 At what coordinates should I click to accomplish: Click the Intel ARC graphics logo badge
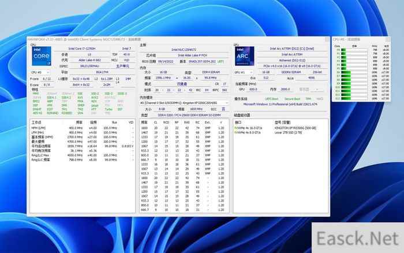click(244, 56)
